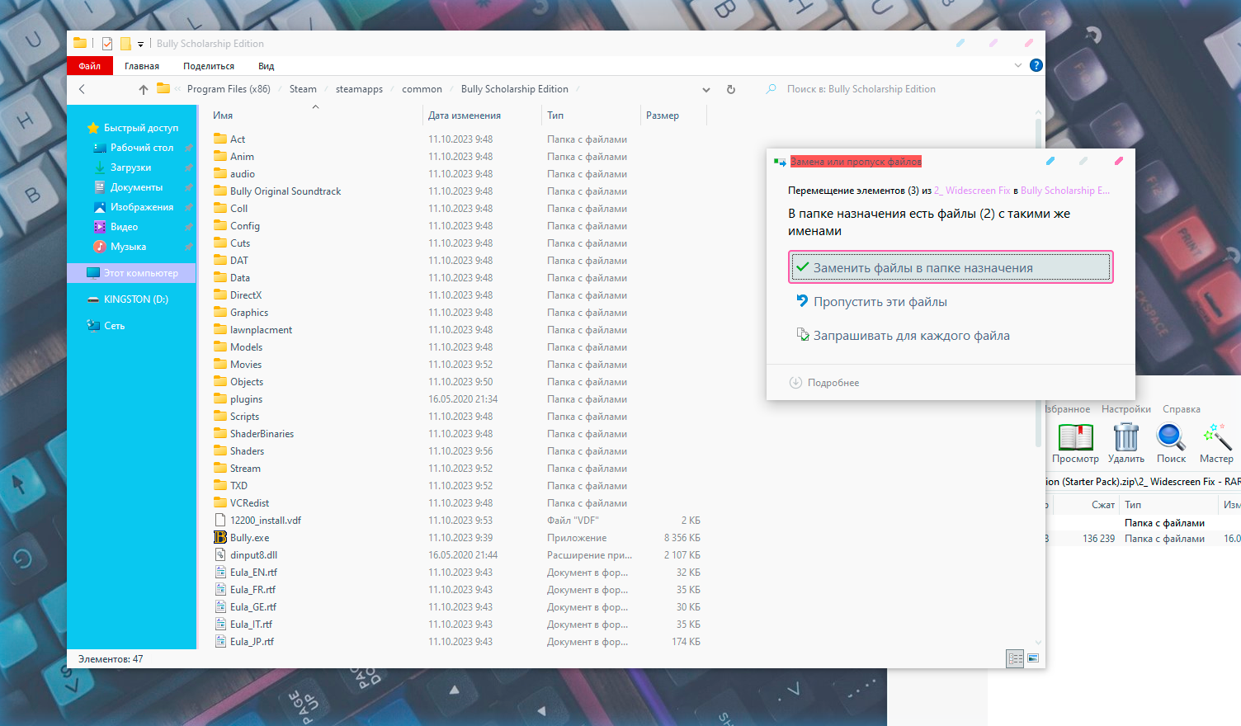The width and height of the screenshot is (1241, 726).
Task: Click the plugins folder icon
Action: [220, 399]
